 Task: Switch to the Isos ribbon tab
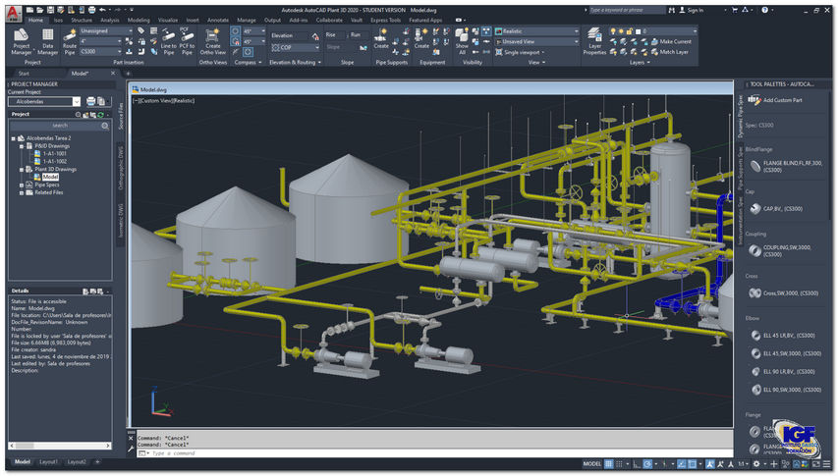(58, 19)
